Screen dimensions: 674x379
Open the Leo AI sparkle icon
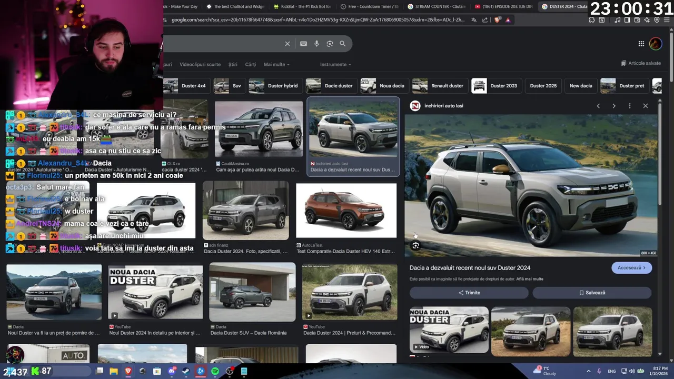pos(647,20)
